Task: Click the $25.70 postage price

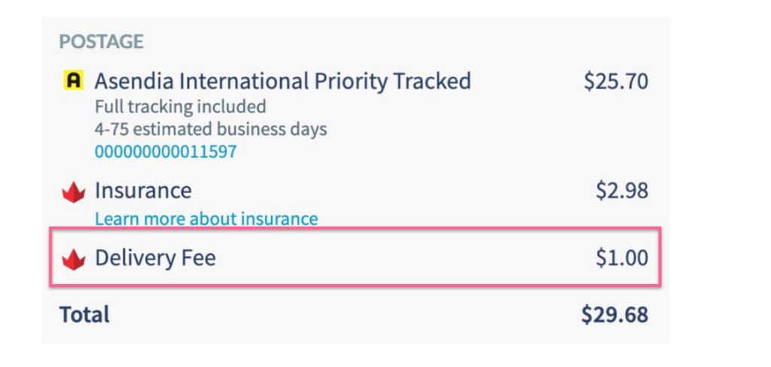Action: pyautogui.click(x=616, y=81)
